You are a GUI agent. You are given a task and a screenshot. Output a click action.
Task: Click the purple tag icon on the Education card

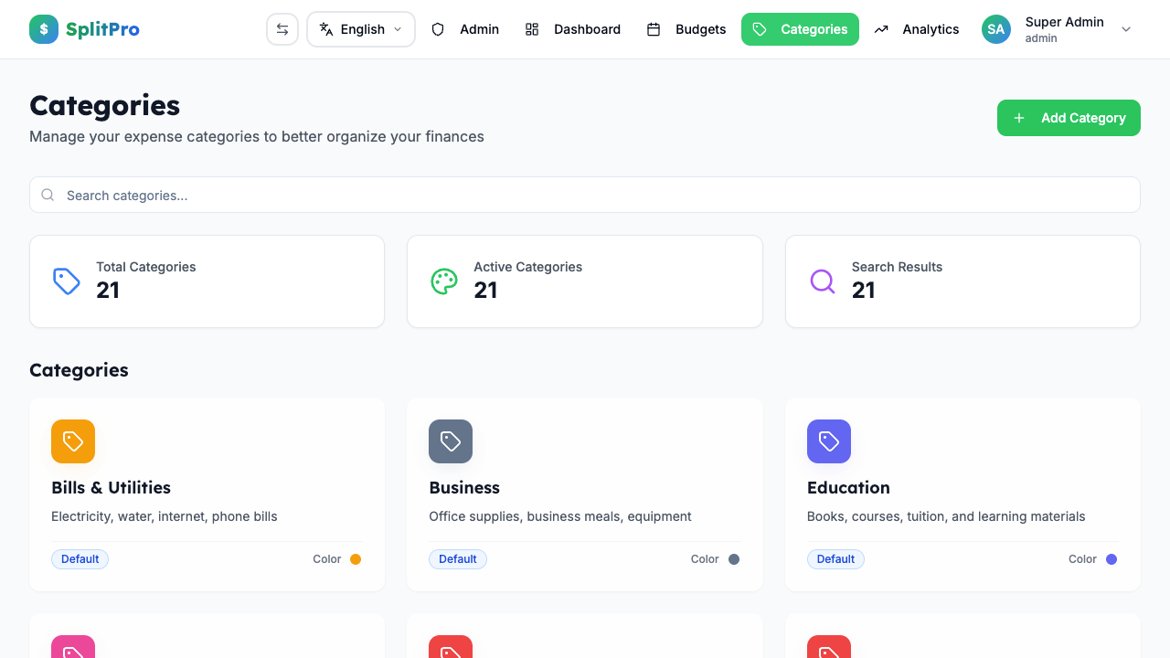(x=828, y=441)
